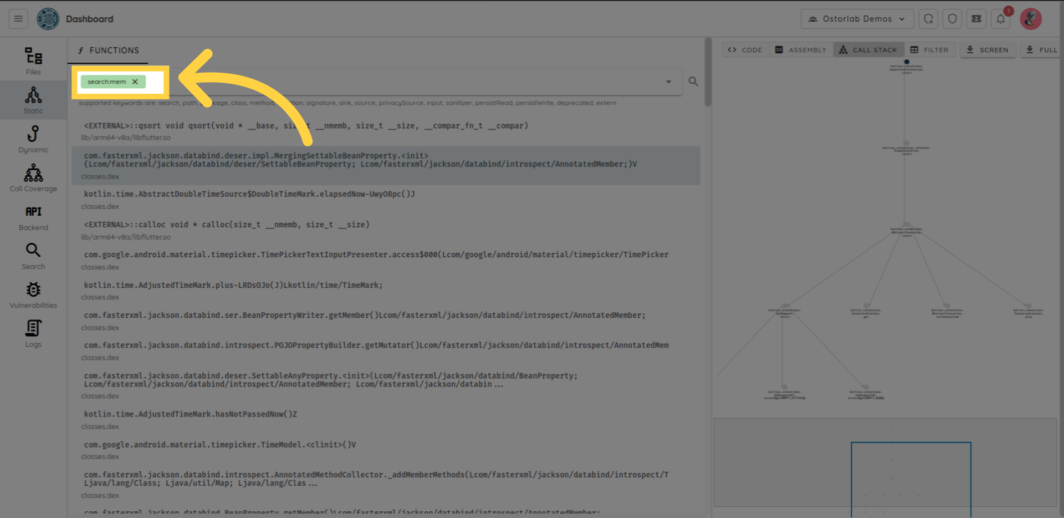Open Call Coverage in sidebar
Screen dimensions: 1064x518
[33, 178]
